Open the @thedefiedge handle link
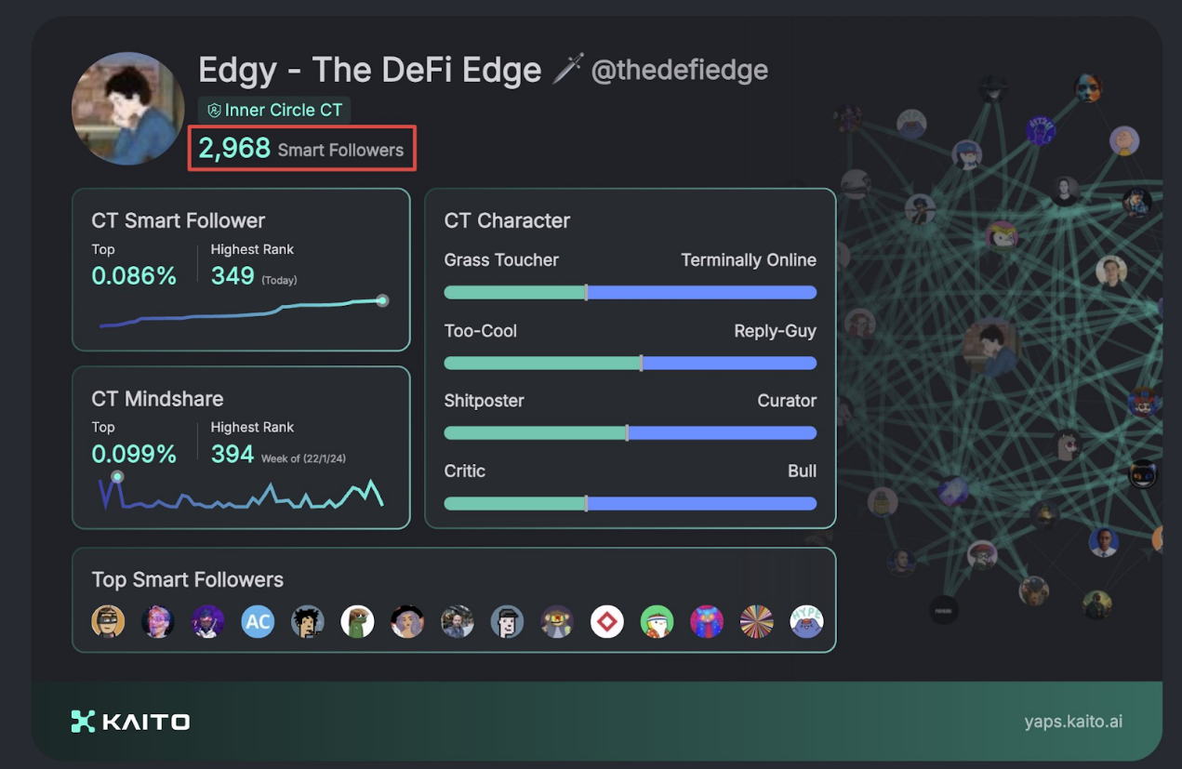Viewport: 1182px width, 769px height. [x=680, y=70]
